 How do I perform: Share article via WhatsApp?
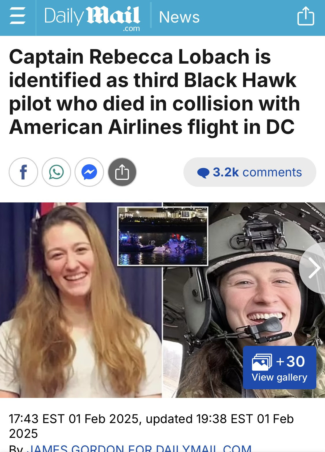[x=56, y=172]
